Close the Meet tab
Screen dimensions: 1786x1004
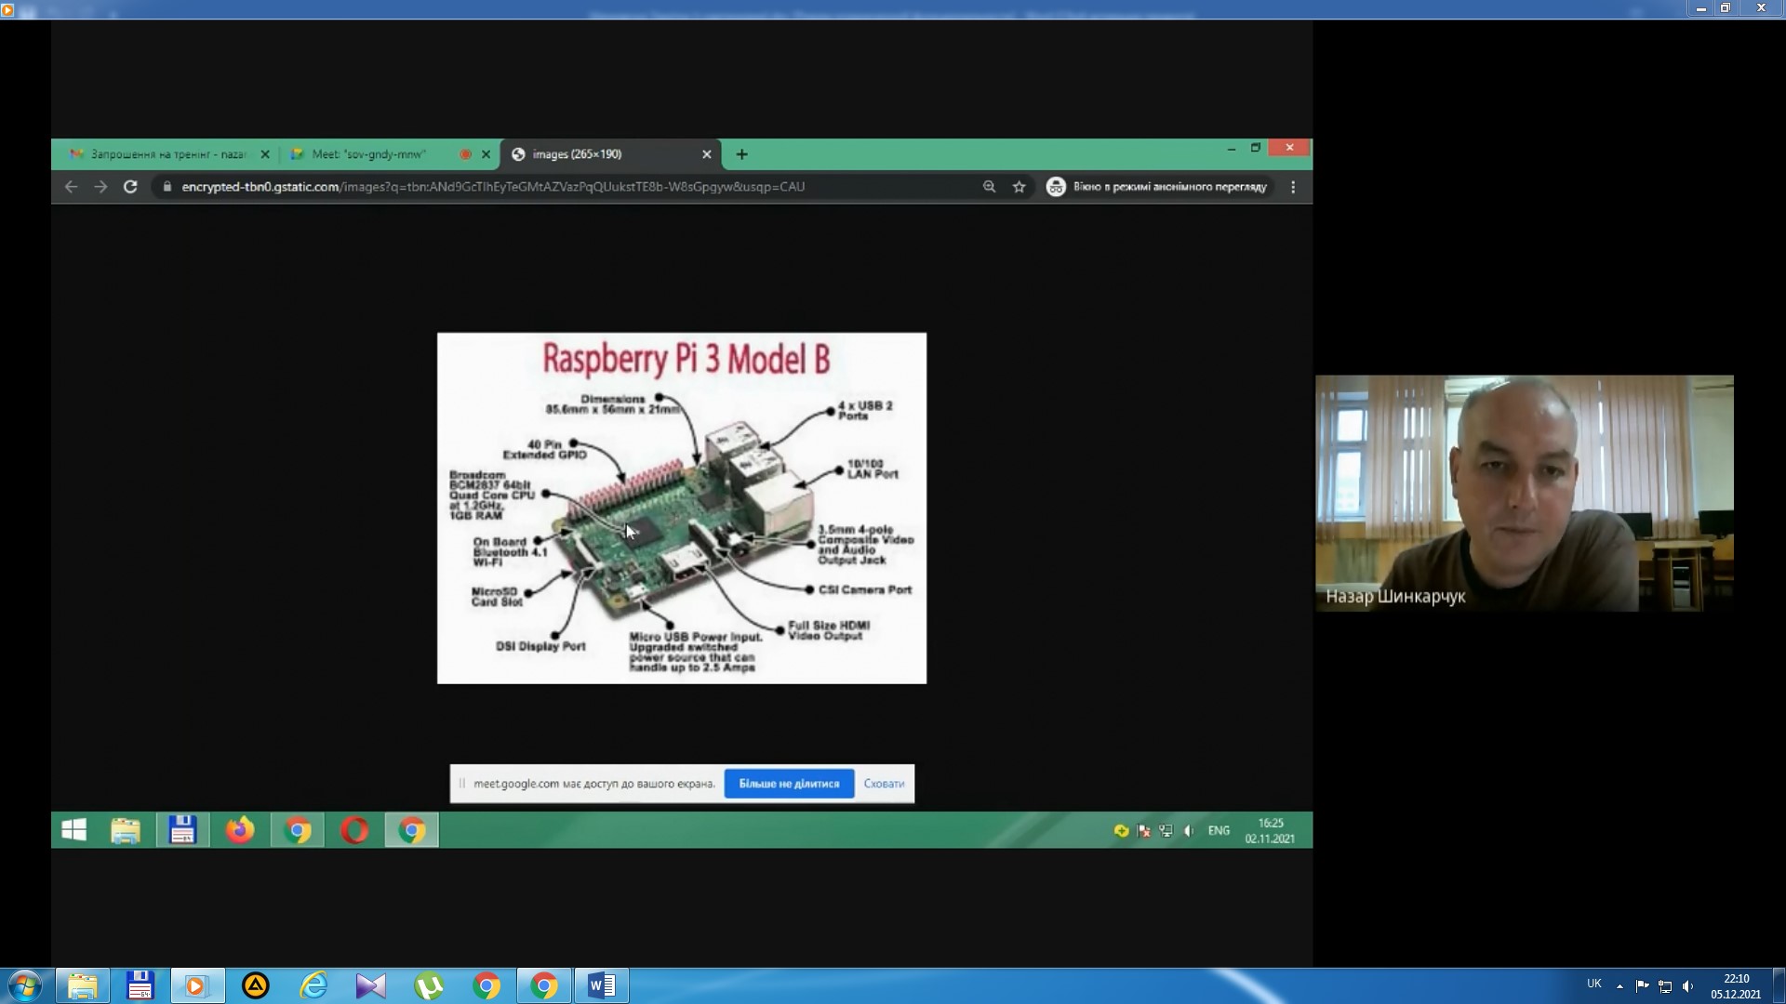(486, 154)
